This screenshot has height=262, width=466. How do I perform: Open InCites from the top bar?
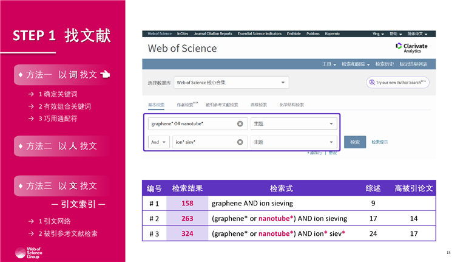tap(183, 33)
